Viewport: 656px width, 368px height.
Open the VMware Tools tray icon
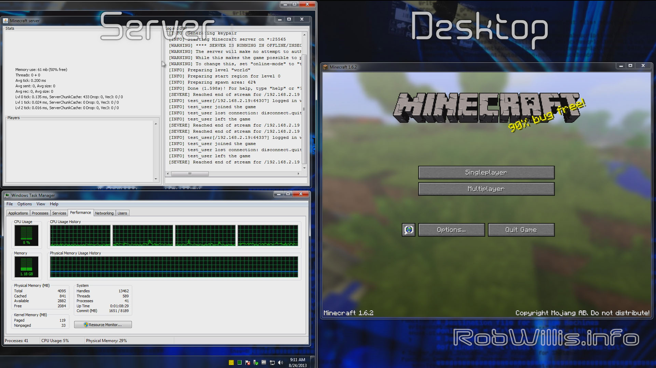pyautogui.click(x=264, y=363)
